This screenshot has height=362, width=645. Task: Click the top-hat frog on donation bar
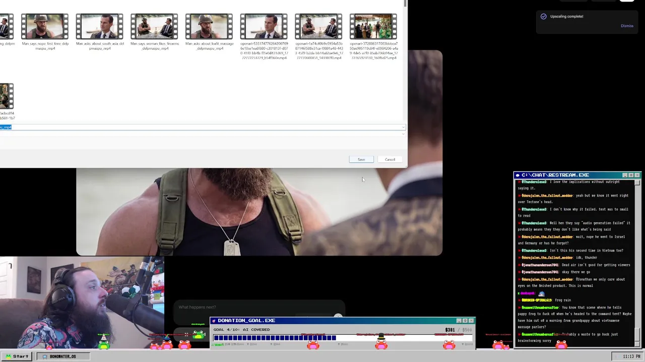[381, 341]
